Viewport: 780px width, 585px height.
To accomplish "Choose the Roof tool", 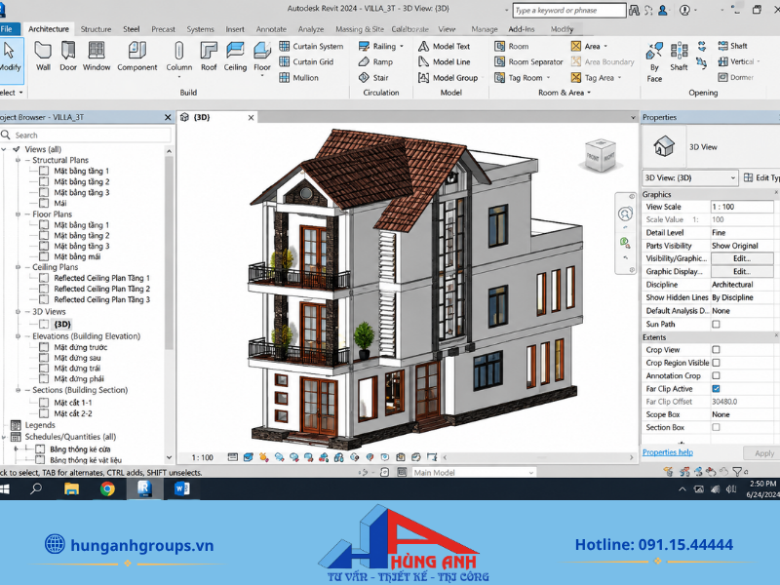I will [x=209, y=57].
